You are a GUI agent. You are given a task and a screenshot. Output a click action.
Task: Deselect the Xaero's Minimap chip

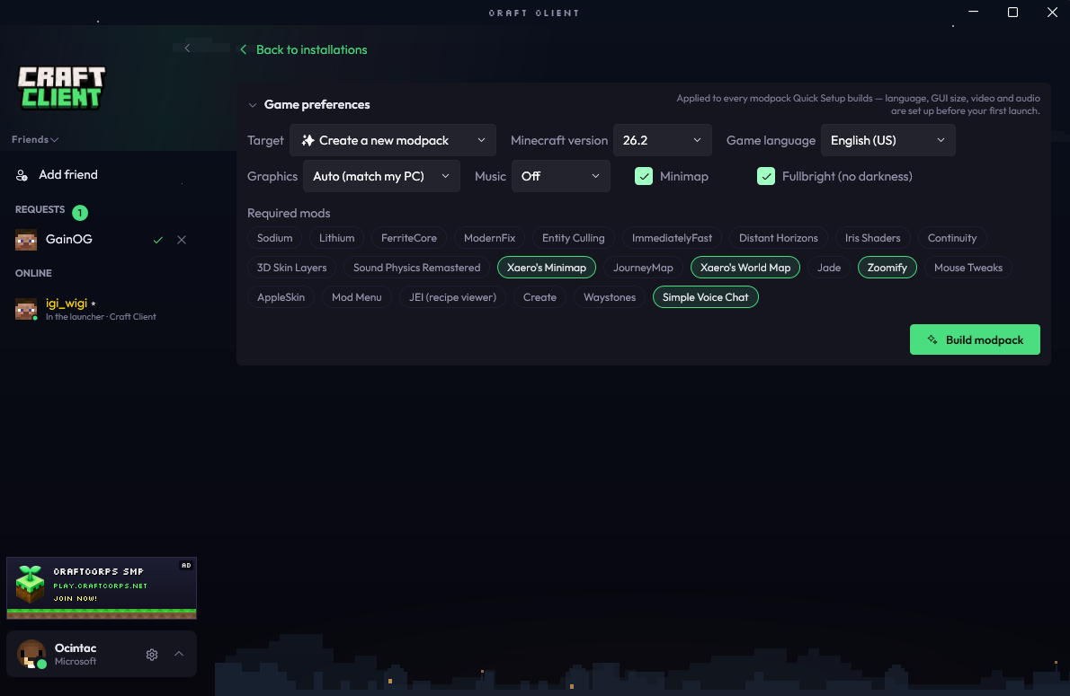pyautogui.click(x=546, y=268)
